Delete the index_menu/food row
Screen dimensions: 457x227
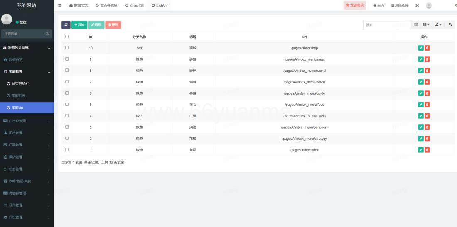pyautogui.click(x=427, y=105)
